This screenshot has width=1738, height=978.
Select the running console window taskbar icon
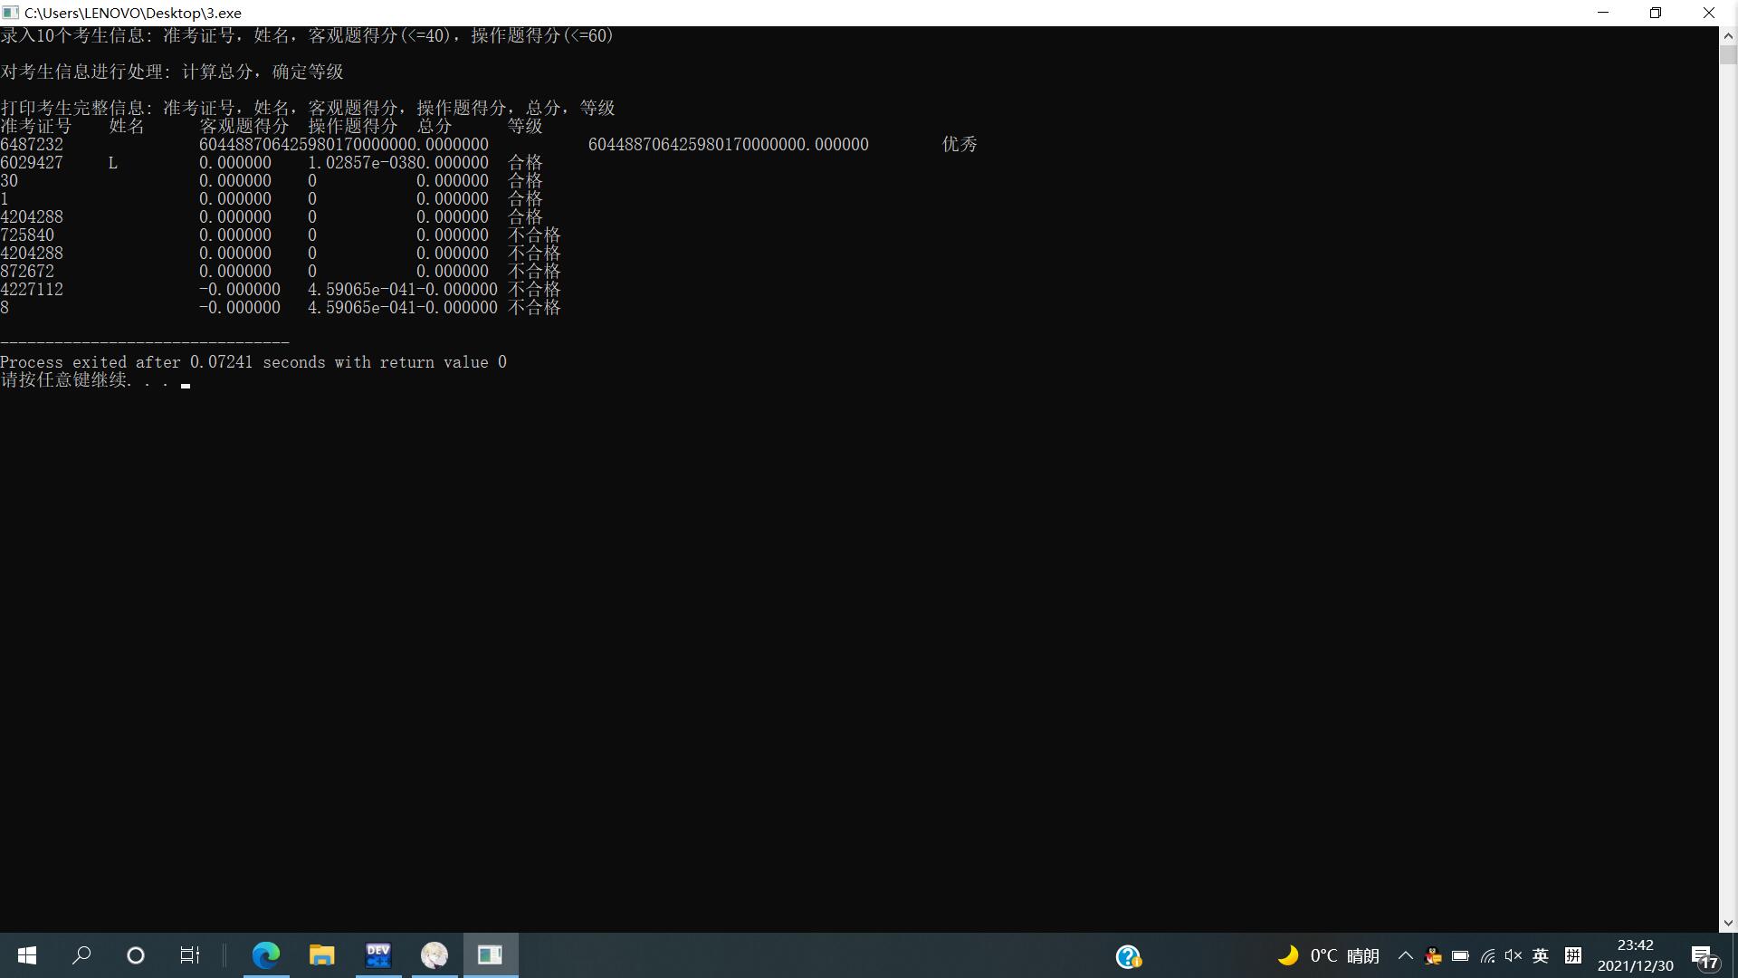coord(491,955)
